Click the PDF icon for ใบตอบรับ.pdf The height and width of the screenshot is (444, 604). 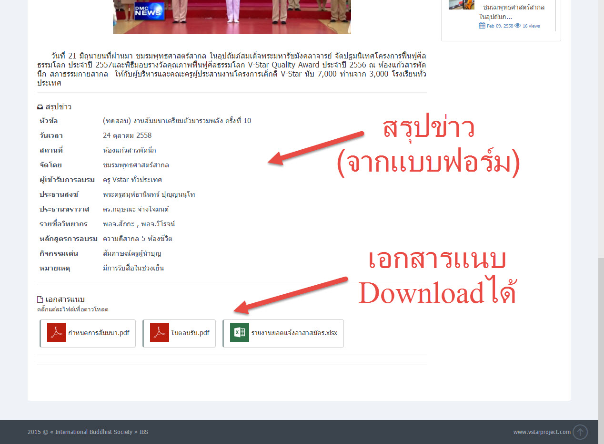tap(159, 332)
